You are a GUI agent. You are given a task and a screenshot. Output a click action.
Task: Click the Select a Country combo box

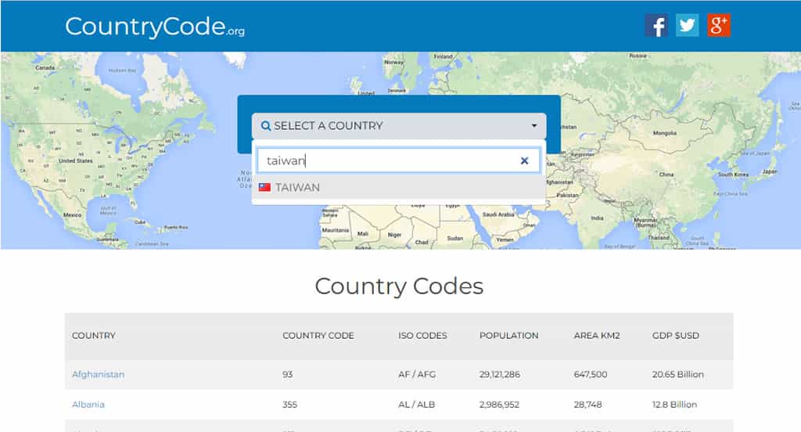tap(399, 126)
